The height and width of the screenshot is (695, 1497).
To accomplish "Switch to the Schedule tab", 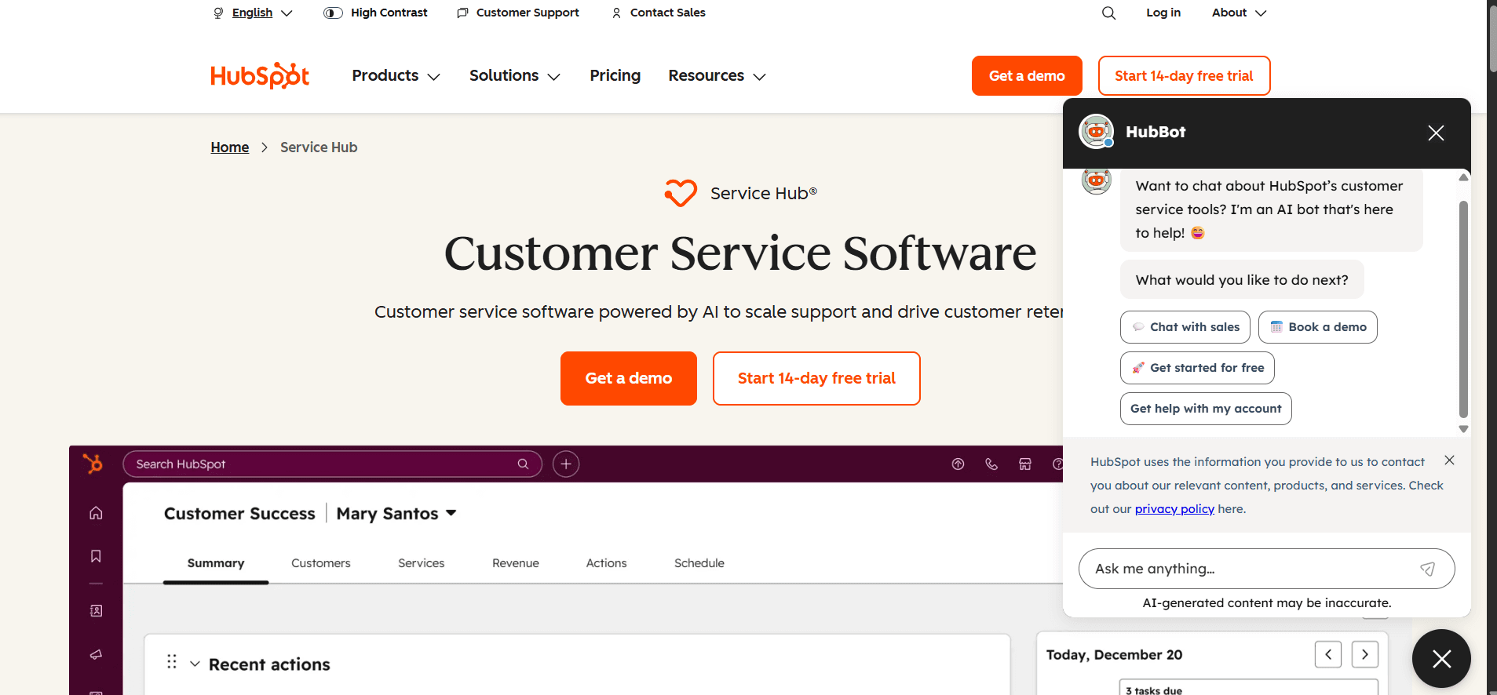I will click(x=699, y=563).
